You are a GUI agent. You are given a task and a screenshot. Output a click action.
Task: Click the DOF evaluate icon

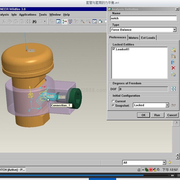click(173, 89)
